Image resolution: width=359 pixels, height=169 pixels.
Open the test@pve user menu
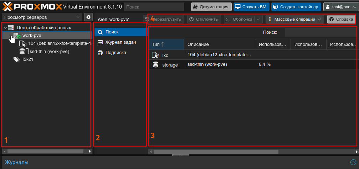341,7
